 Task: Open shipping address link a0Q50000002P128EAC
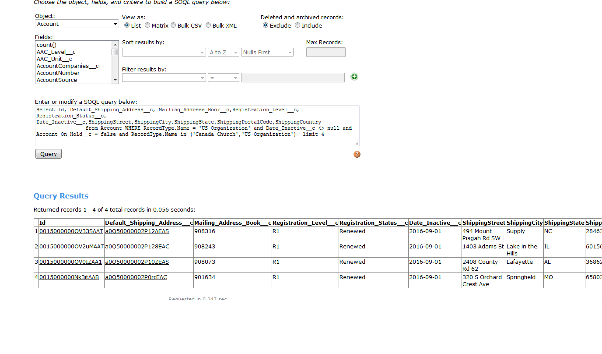(137, 247)
